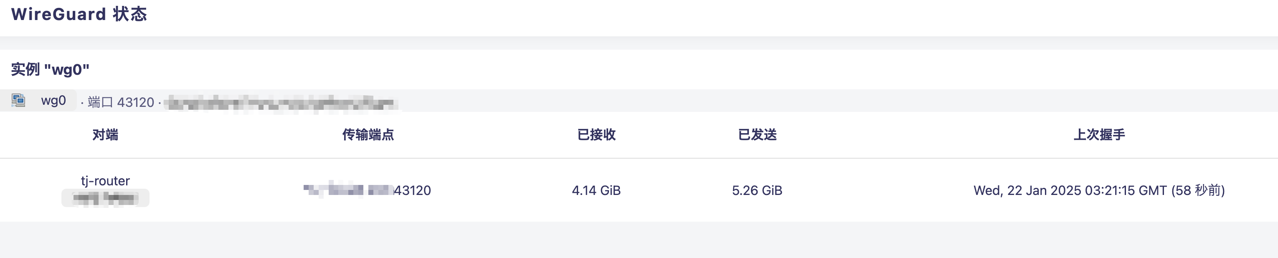Click the 4.14 GiB received value
Screen dimensions: 1278x258
click(x=596, y=190)
